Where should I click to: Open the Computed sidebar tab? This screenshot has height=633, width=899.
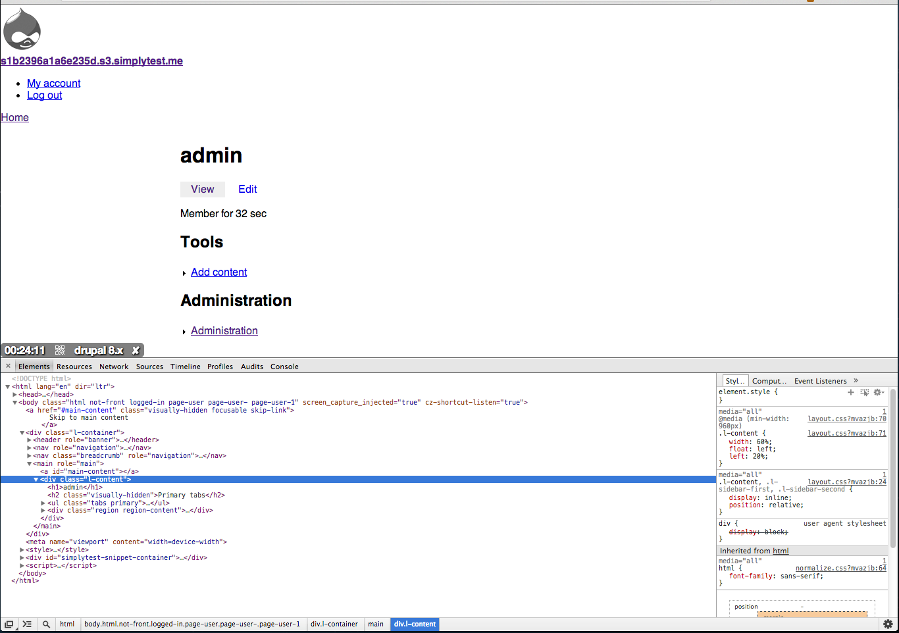click(x=769, y=381)
